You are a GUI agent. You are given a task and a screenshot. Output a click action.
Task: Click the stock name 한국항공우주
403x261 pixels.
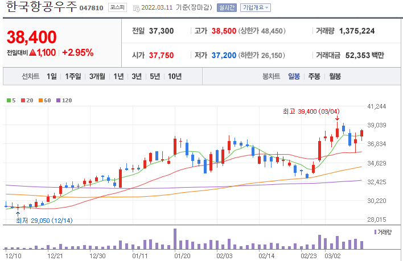tap(42, 7)
